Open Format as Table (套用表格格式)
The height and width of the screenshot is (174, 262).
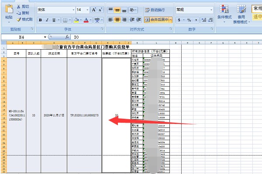(x=241, y=14)
